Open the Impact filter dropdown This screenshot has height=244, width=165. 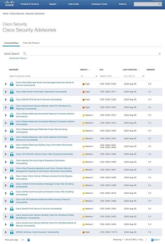pyautogui.click(x=89, y=76)
